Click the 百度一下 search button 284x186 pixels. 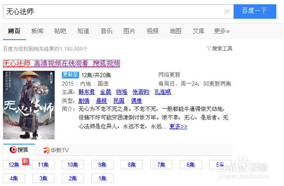(255, 11)
